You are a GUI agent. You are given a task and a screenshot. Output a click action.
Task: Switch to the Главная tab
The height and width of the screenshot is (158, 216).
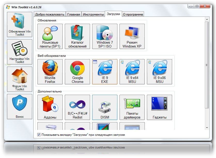pos(74,14)
